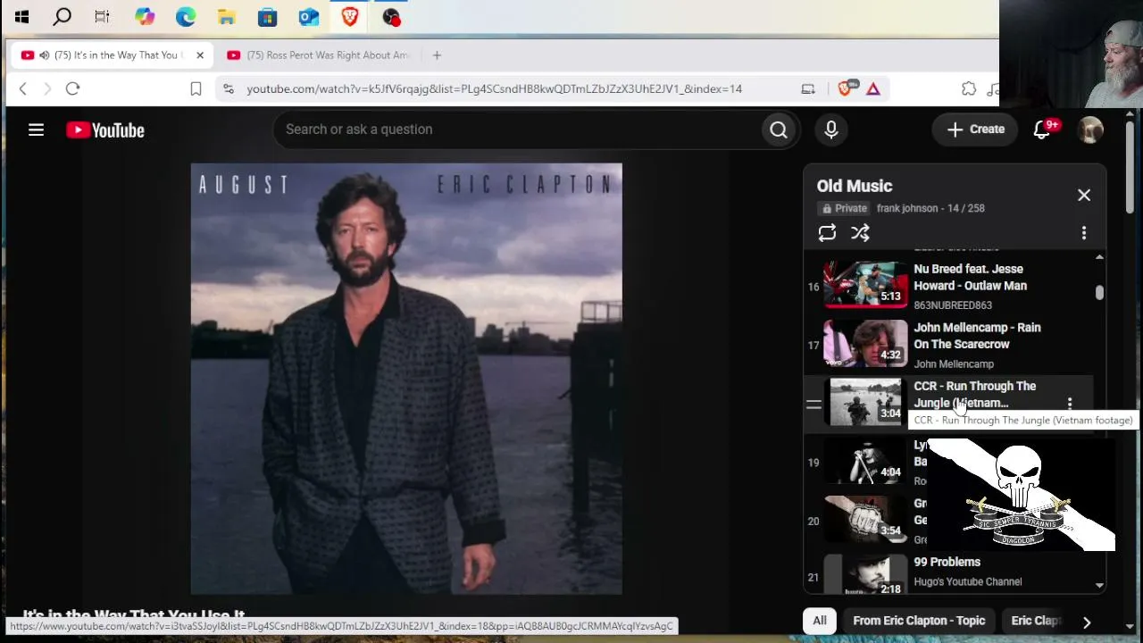Click the youtube.com address bar URL
The image size is (1143, 643).
494,88
